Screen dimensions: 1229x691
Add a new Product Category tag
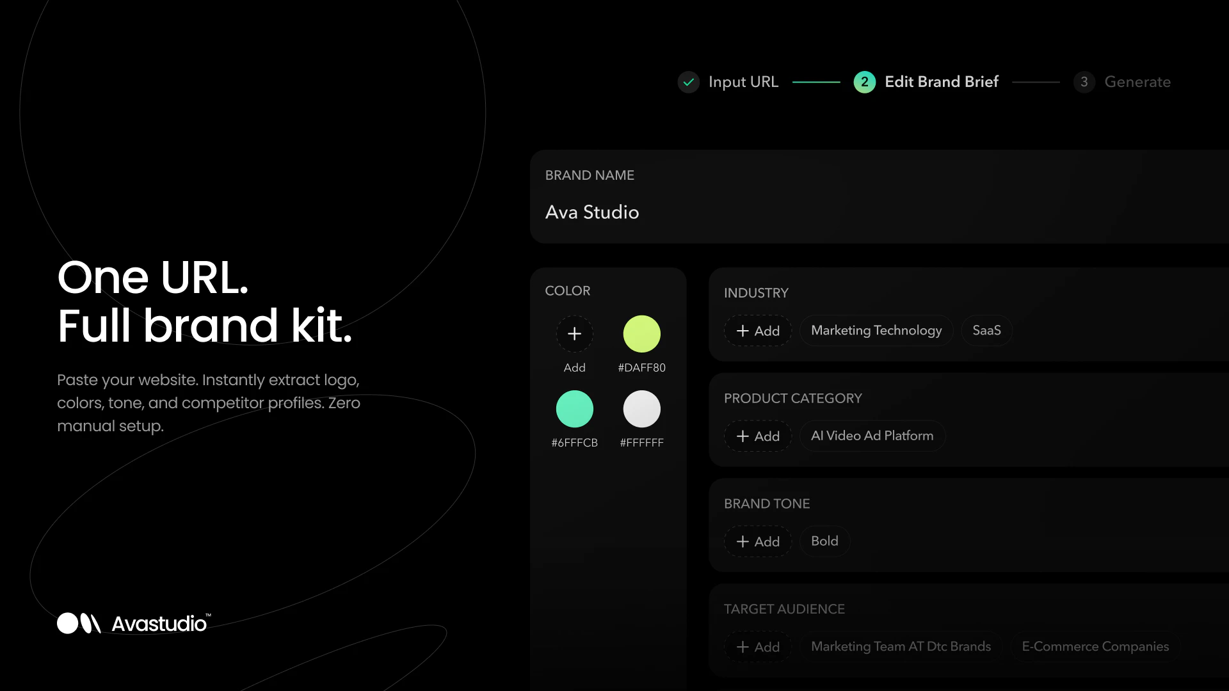[x=758, y=436]
